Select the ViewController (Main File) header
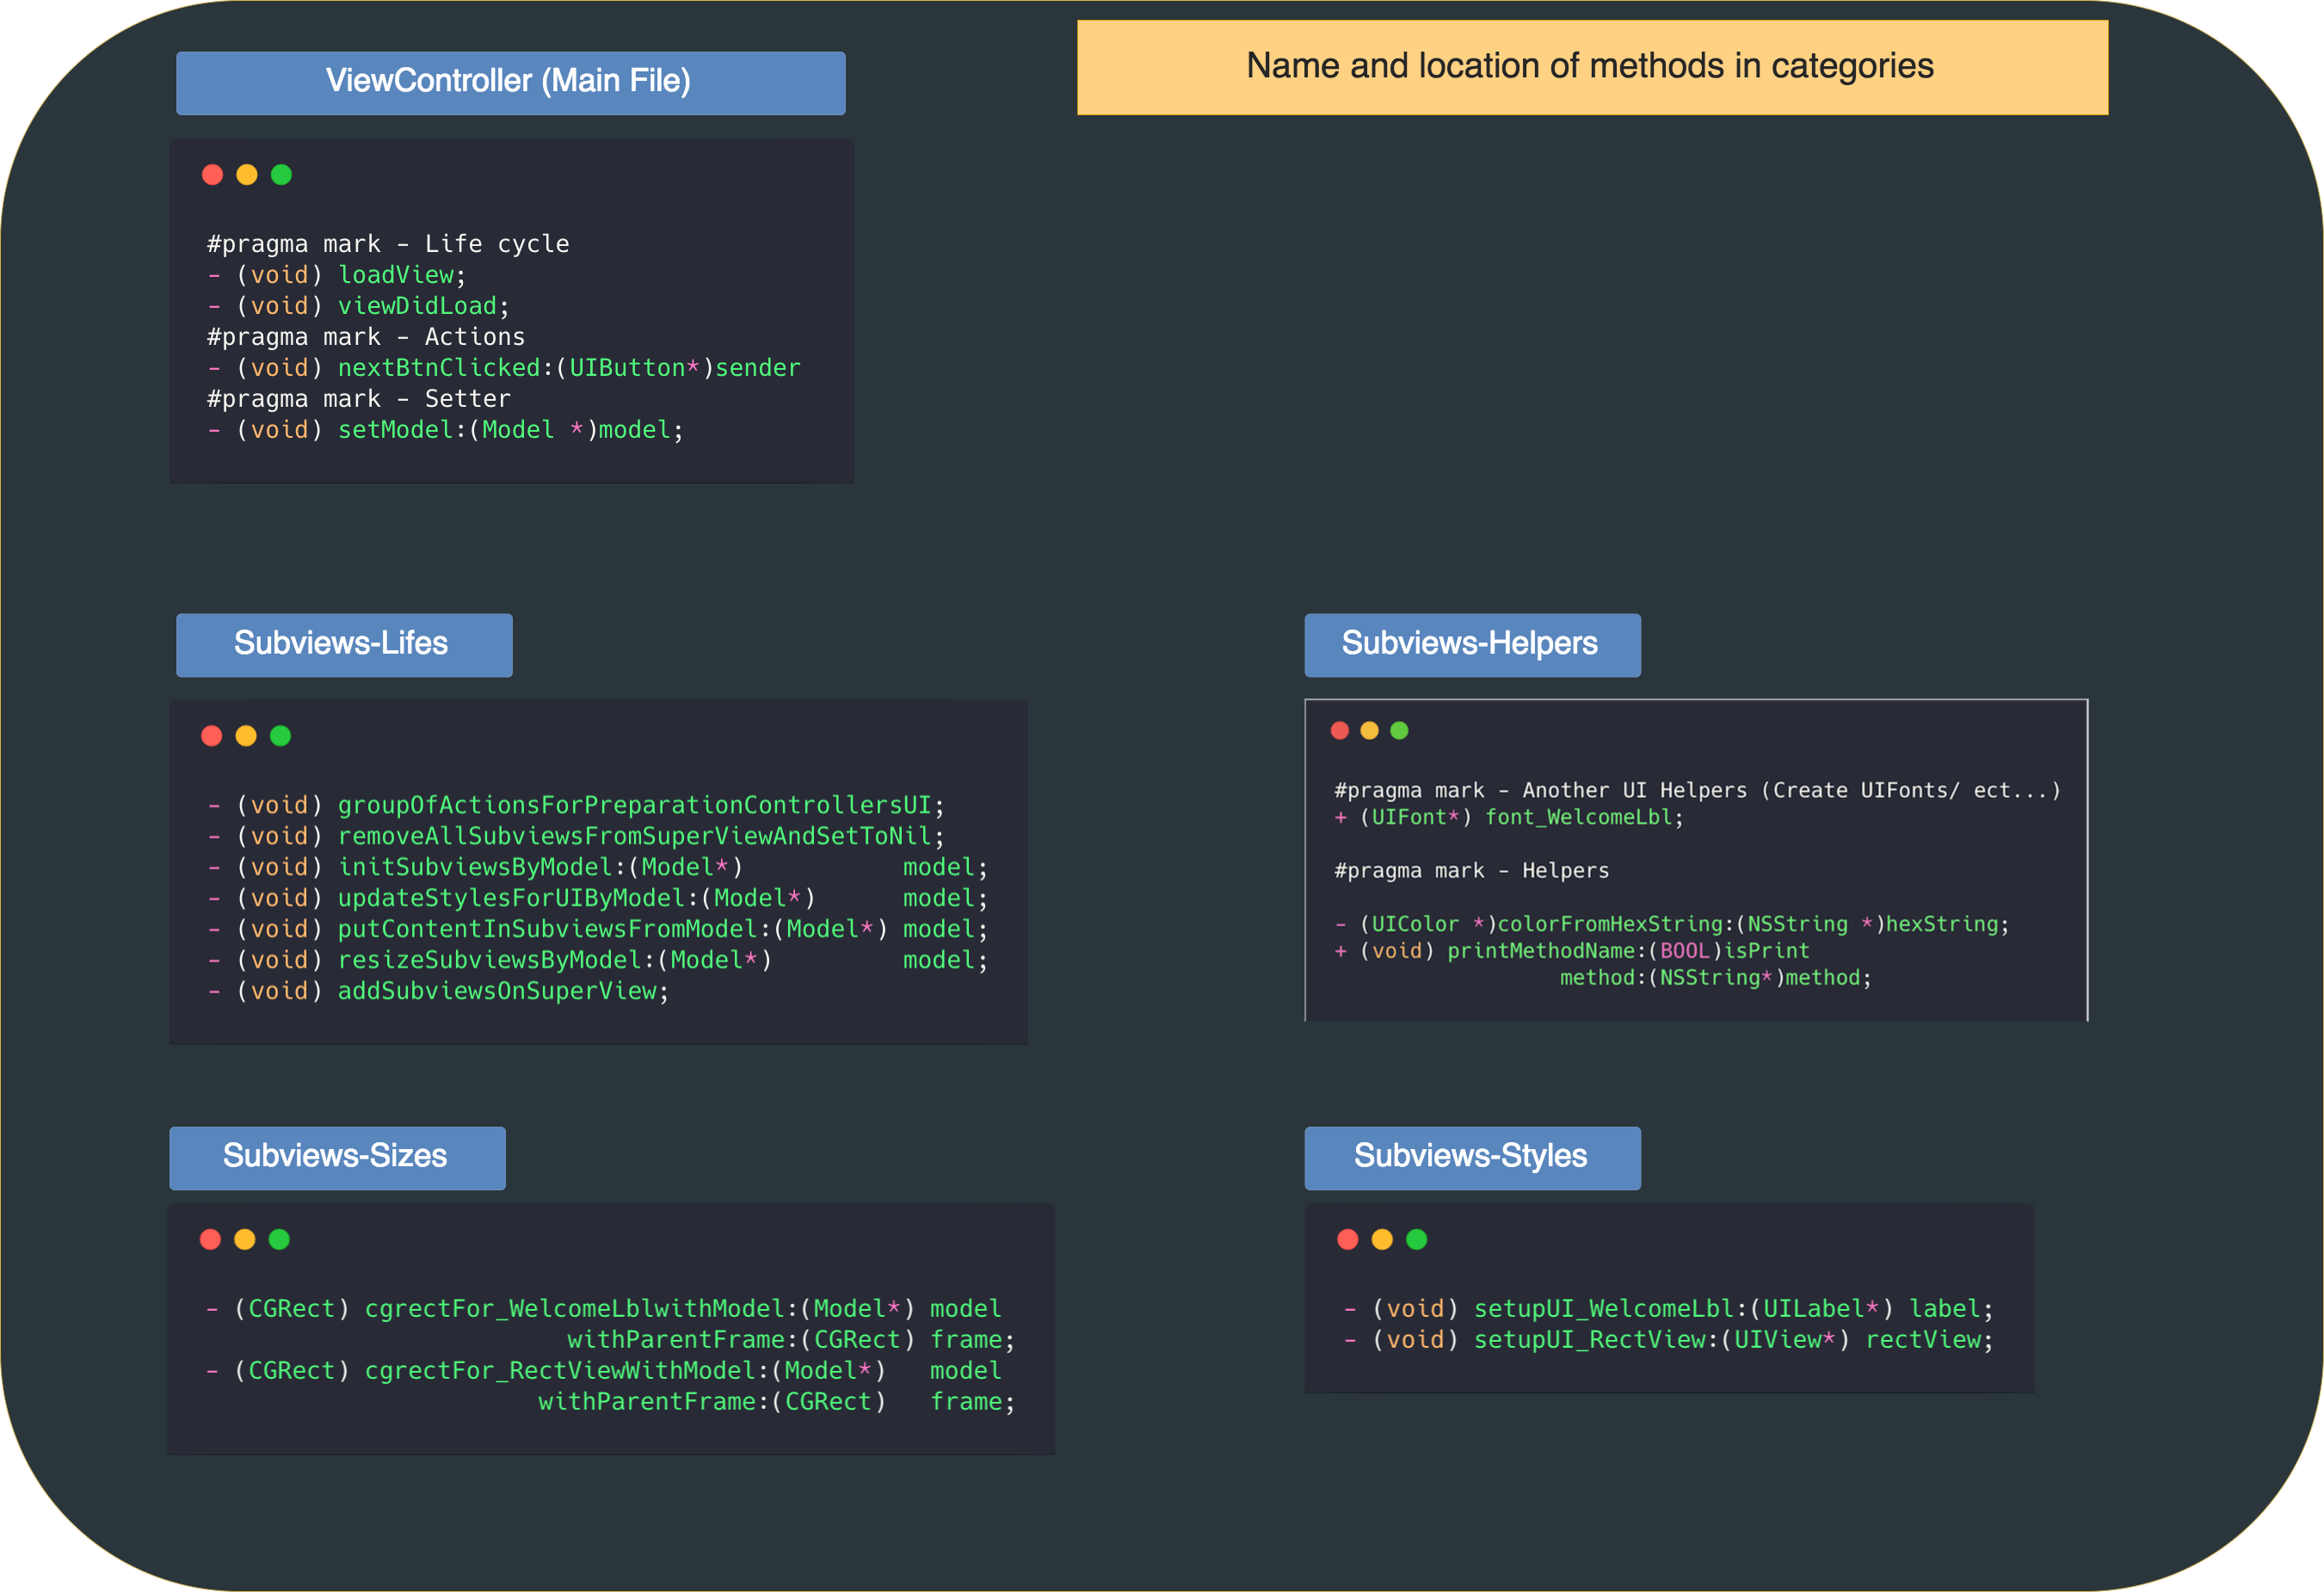The image size is (2324, 1592). pyautogui.click(x=510, y=82)
